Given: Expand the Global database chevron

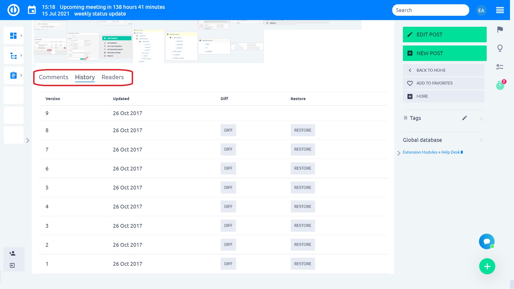Looking at the screenshot, I should tap(399, 153).
